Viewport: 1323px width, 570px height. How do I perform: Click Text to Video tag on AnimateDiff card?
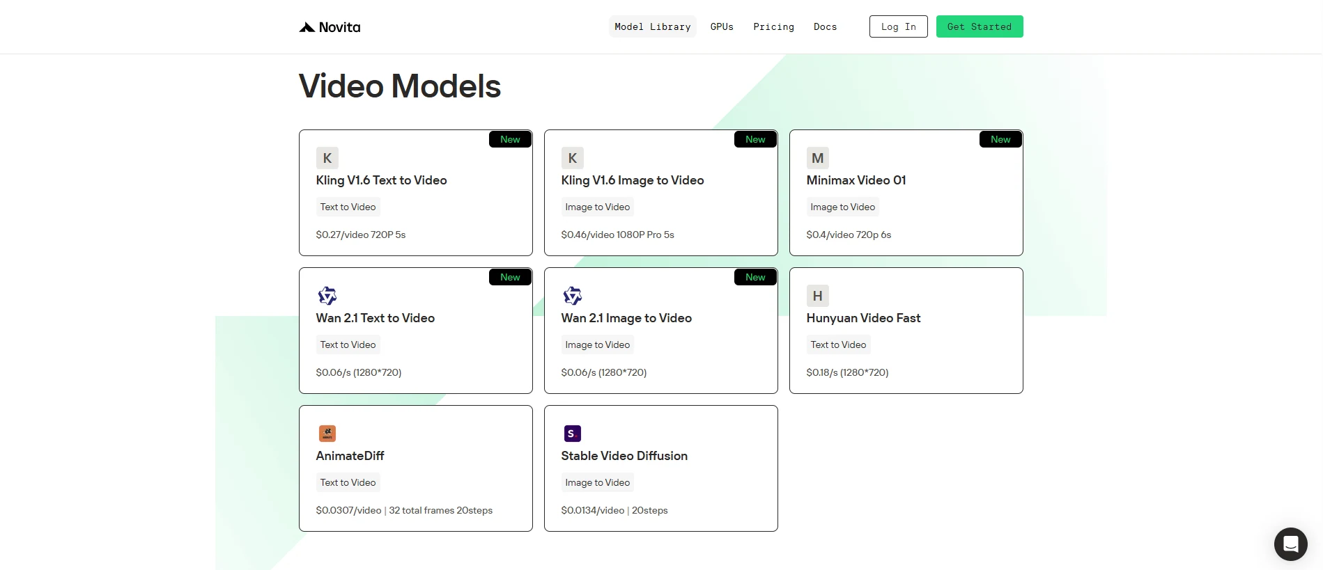348,482
